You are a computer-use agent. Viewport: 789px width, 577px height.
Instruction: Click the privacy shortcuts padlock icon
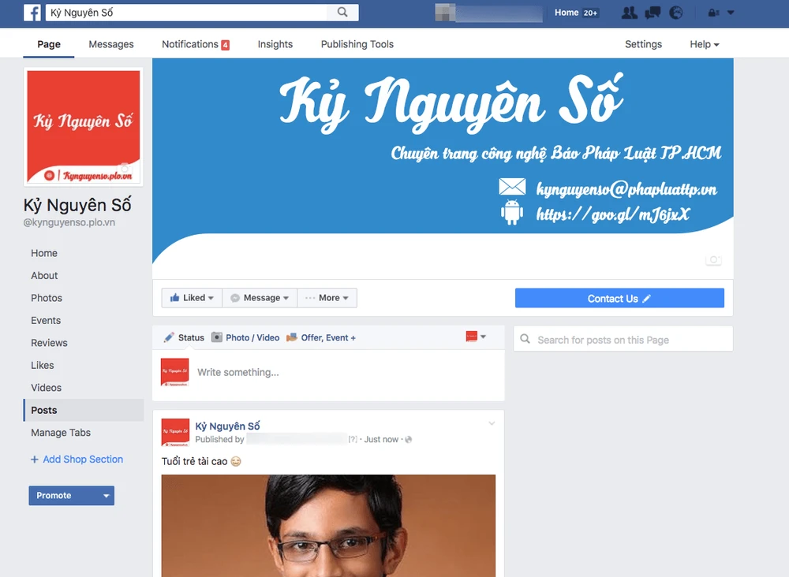click(712, 13)
